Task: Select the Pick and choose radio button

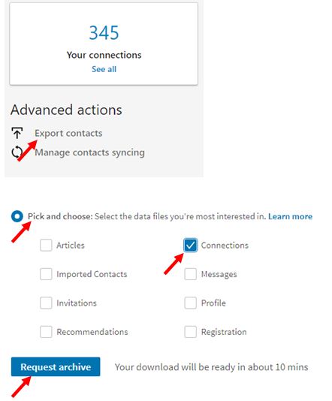Action: click(17, 216)
